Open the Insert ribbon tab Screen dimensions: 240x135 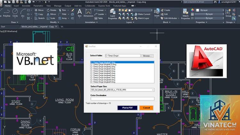pyautogui.click(x=16, y=6)
